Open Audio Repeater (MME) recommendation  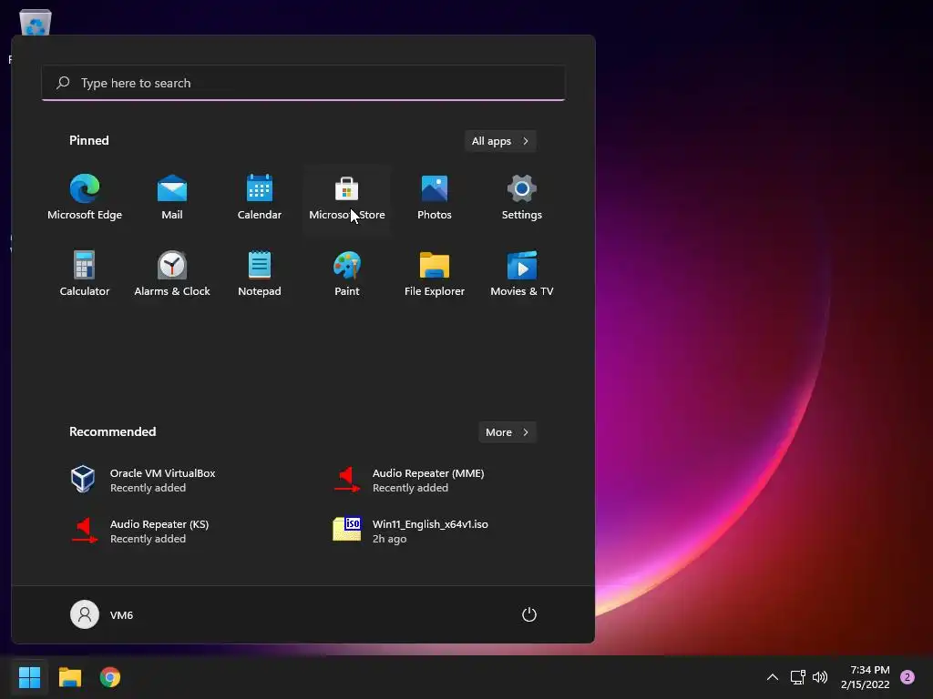pyautogui.click(x=435, y=480)
